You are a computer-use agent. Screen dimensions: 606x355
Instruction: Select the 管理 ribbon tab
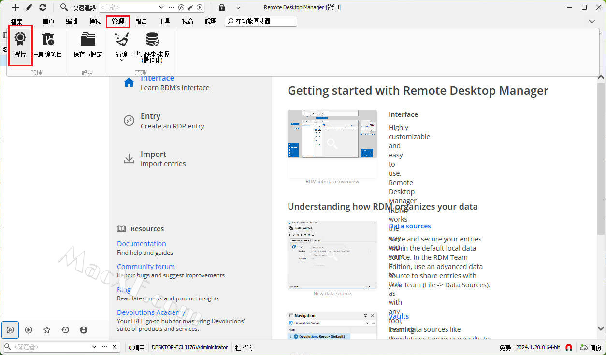[118, 21]
